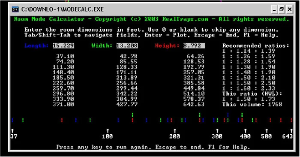
Task: Click the 642.63 height mode value
Action: 194,104
